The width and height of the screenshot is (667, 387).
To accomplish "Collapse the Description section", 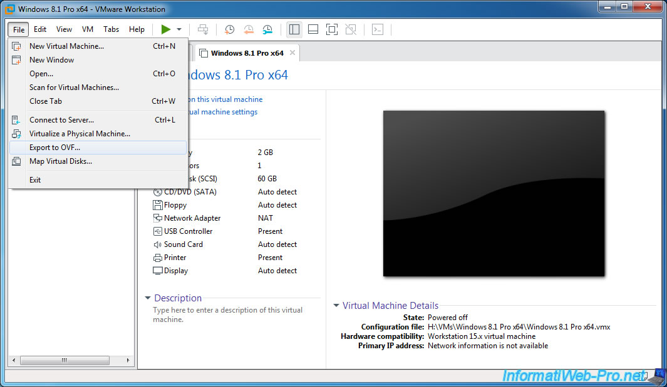I will pos(148,298).
